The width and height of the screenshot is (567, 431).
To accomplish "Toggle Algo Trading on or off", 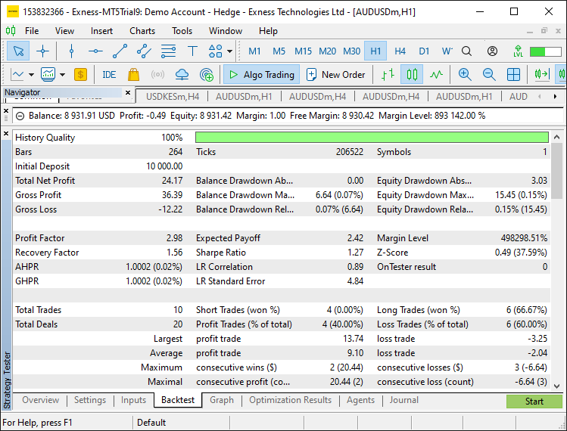I will 261,75.
